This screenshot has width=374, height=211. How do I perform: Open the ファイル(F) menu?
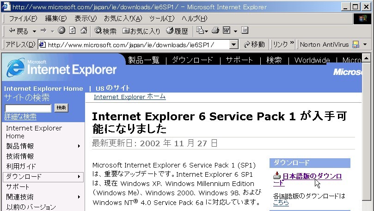[x=23, y=19]
